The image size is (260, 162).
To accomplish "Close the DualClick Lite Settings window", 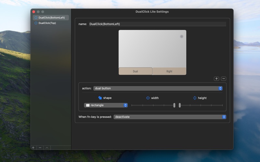I will pyautogui.click(x=34, y=12).
